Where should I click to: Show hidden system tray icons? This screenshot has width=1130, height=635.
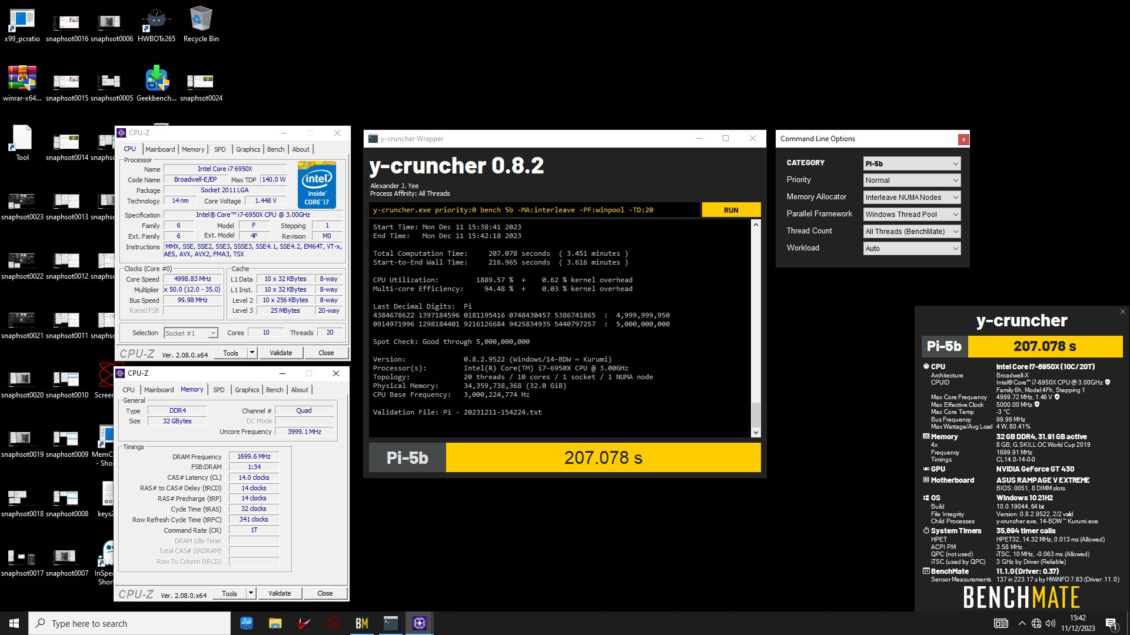[x=1022, y=623]
